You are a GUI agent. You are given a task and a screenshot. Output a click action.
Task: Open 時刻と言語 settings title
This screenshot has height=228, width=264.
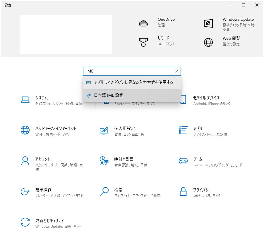[x=124, y=159]
